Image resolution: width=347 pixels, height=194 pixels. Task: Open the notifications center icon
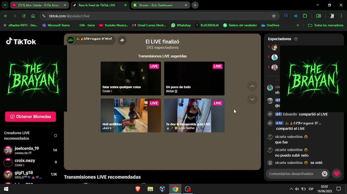tap(339, 189)
